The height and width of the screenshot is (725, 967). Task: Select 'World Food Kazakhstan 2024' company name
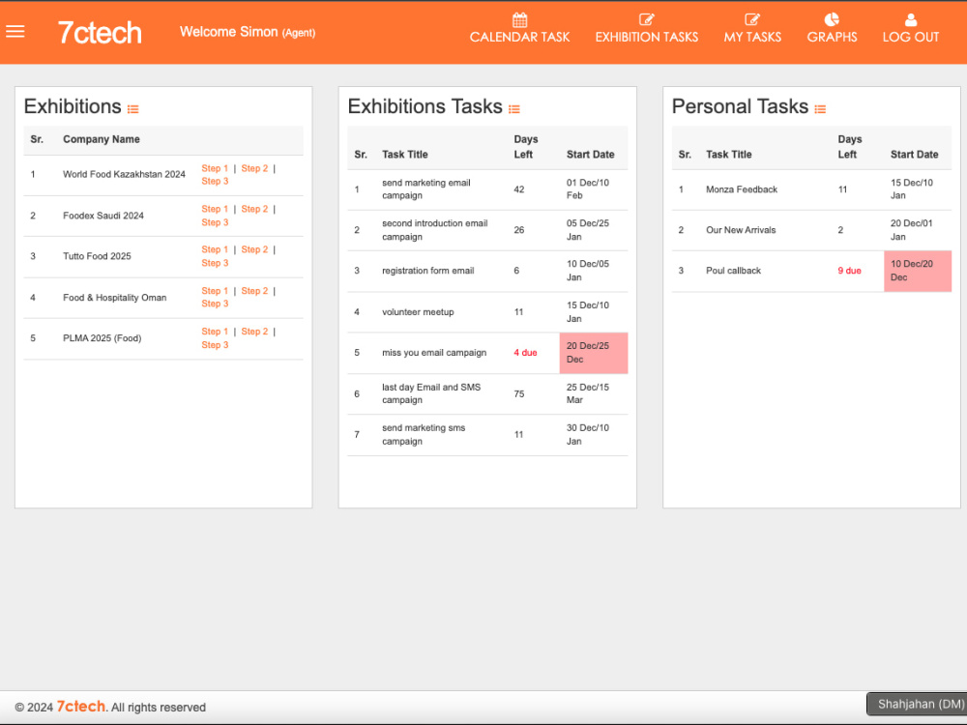[124, 174]
